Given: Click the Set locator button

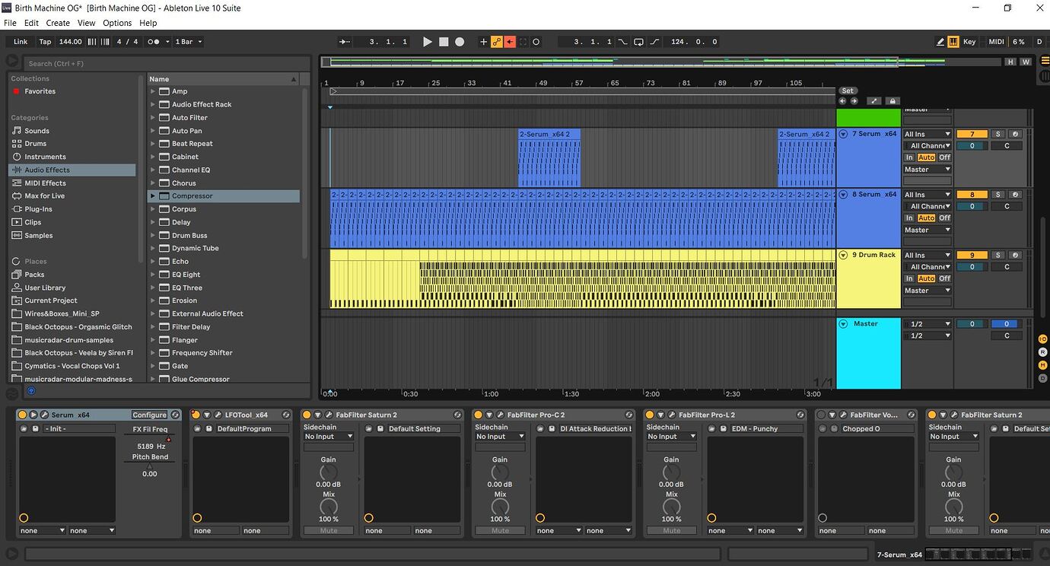Looking at the screenshot, I should pyautogui.click(x=848, y=91).
